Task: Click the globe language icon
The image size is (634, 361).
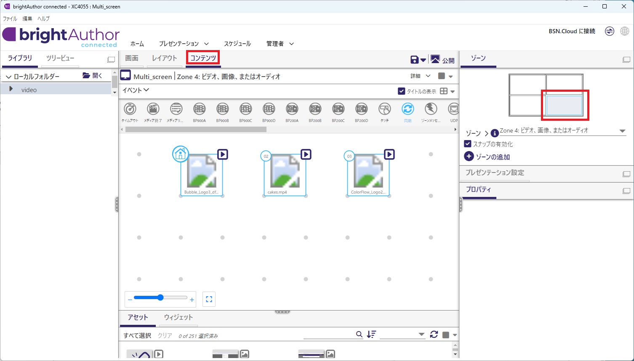Action: (x=625, y=31)
